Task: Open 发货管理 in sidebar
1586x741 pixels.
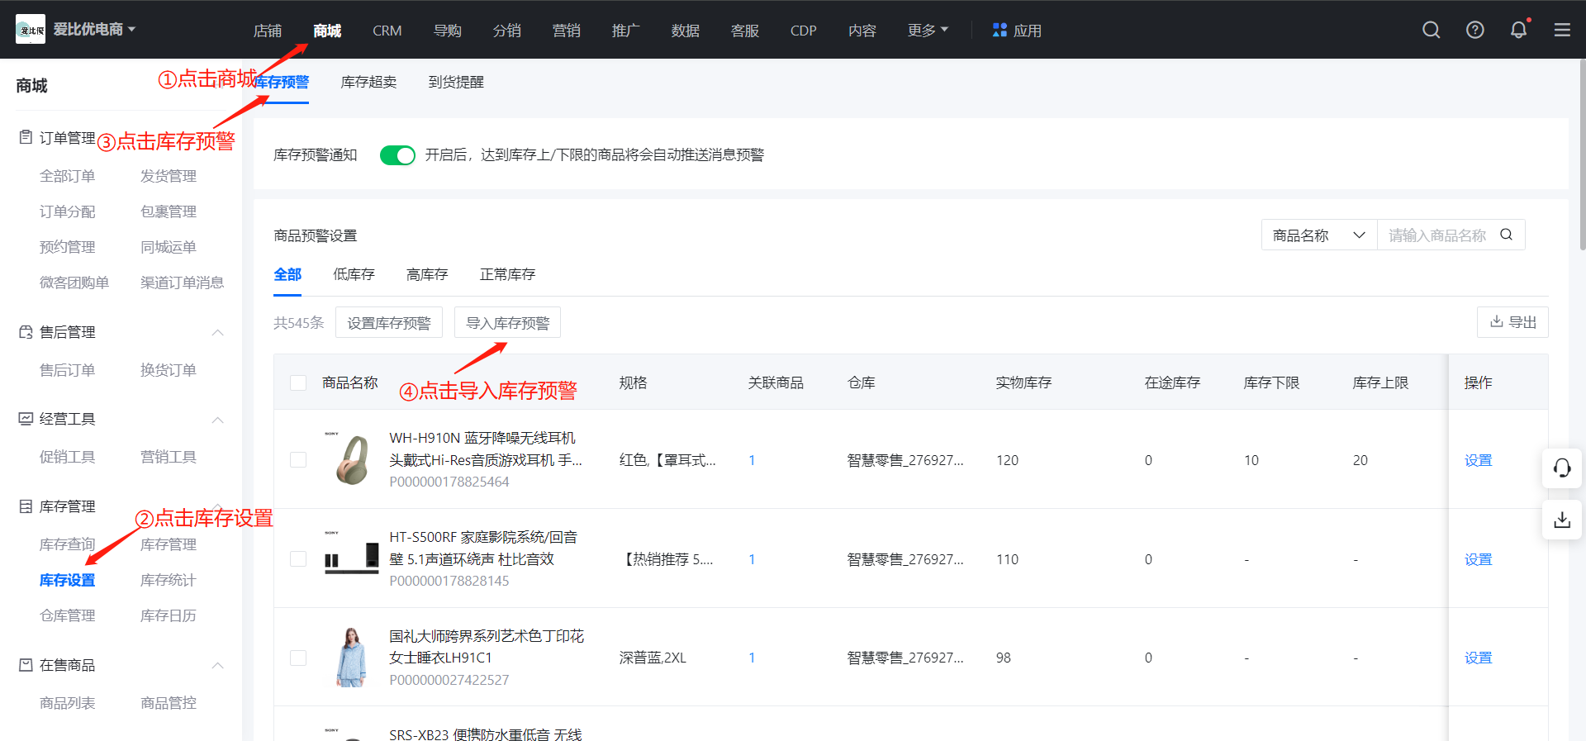Action: coord(169,176)
